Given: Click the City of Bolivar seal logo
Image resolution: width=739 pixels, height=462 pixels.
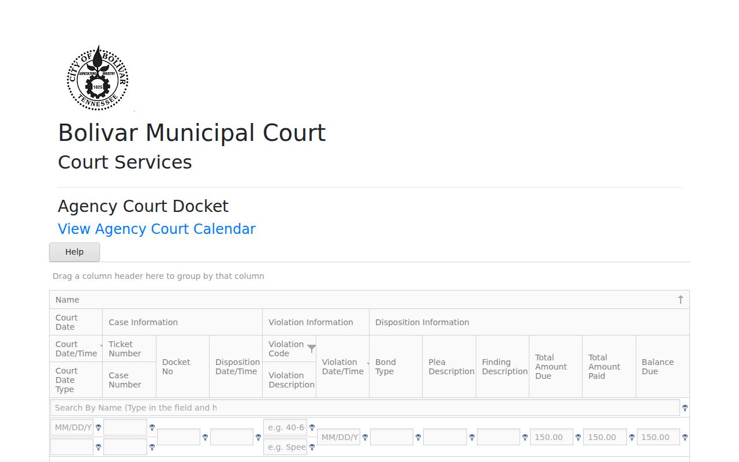Looking at the screenshot, I should pos(97,78).
